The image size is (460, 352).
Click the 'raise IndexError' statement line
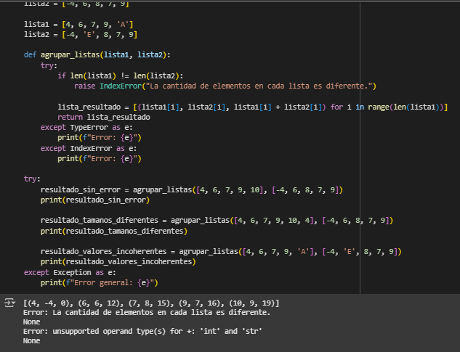[x=225, y=86]
